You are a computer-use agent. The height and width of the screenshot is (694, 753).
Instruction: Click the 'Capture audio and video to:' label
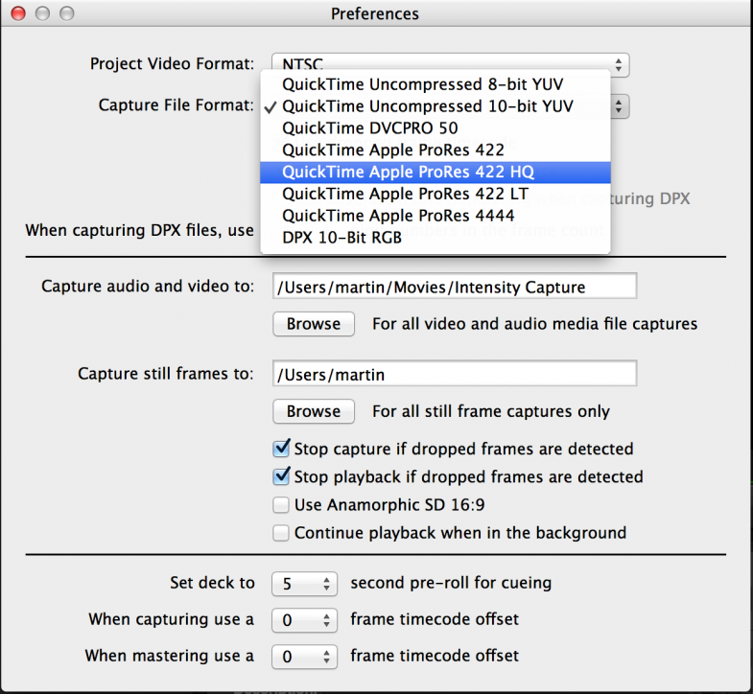pyautogui.click(x=148, y=286)
